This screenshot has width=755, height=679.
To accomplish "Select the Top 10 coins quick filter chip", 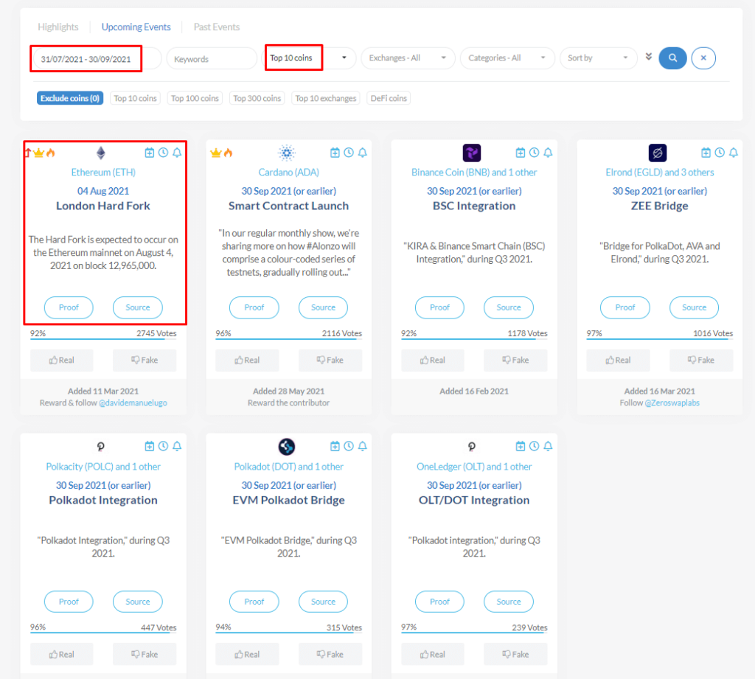I will (x=136, y=98).
